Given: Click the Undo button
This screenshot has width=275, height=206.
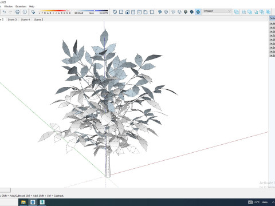Looking at the screenshot, I should coord(4,12).
